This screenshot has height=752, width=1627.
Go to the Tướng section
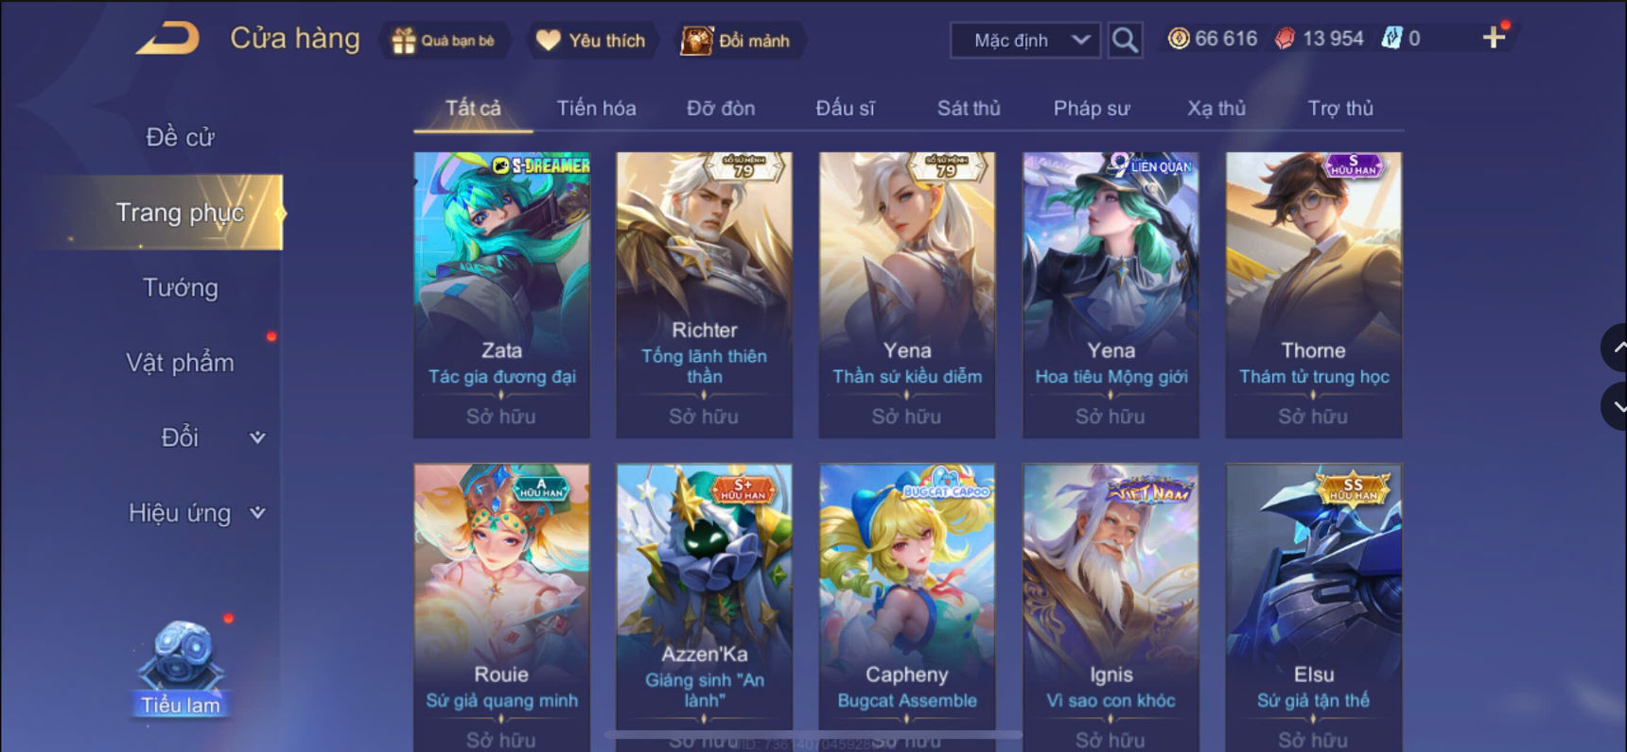pyautogui.click(x=180, y=287)
